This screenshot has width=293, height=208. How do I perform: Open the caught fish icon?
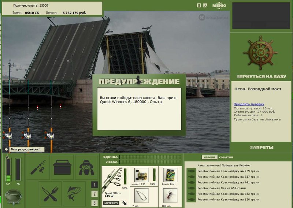[x=74, y=194]
